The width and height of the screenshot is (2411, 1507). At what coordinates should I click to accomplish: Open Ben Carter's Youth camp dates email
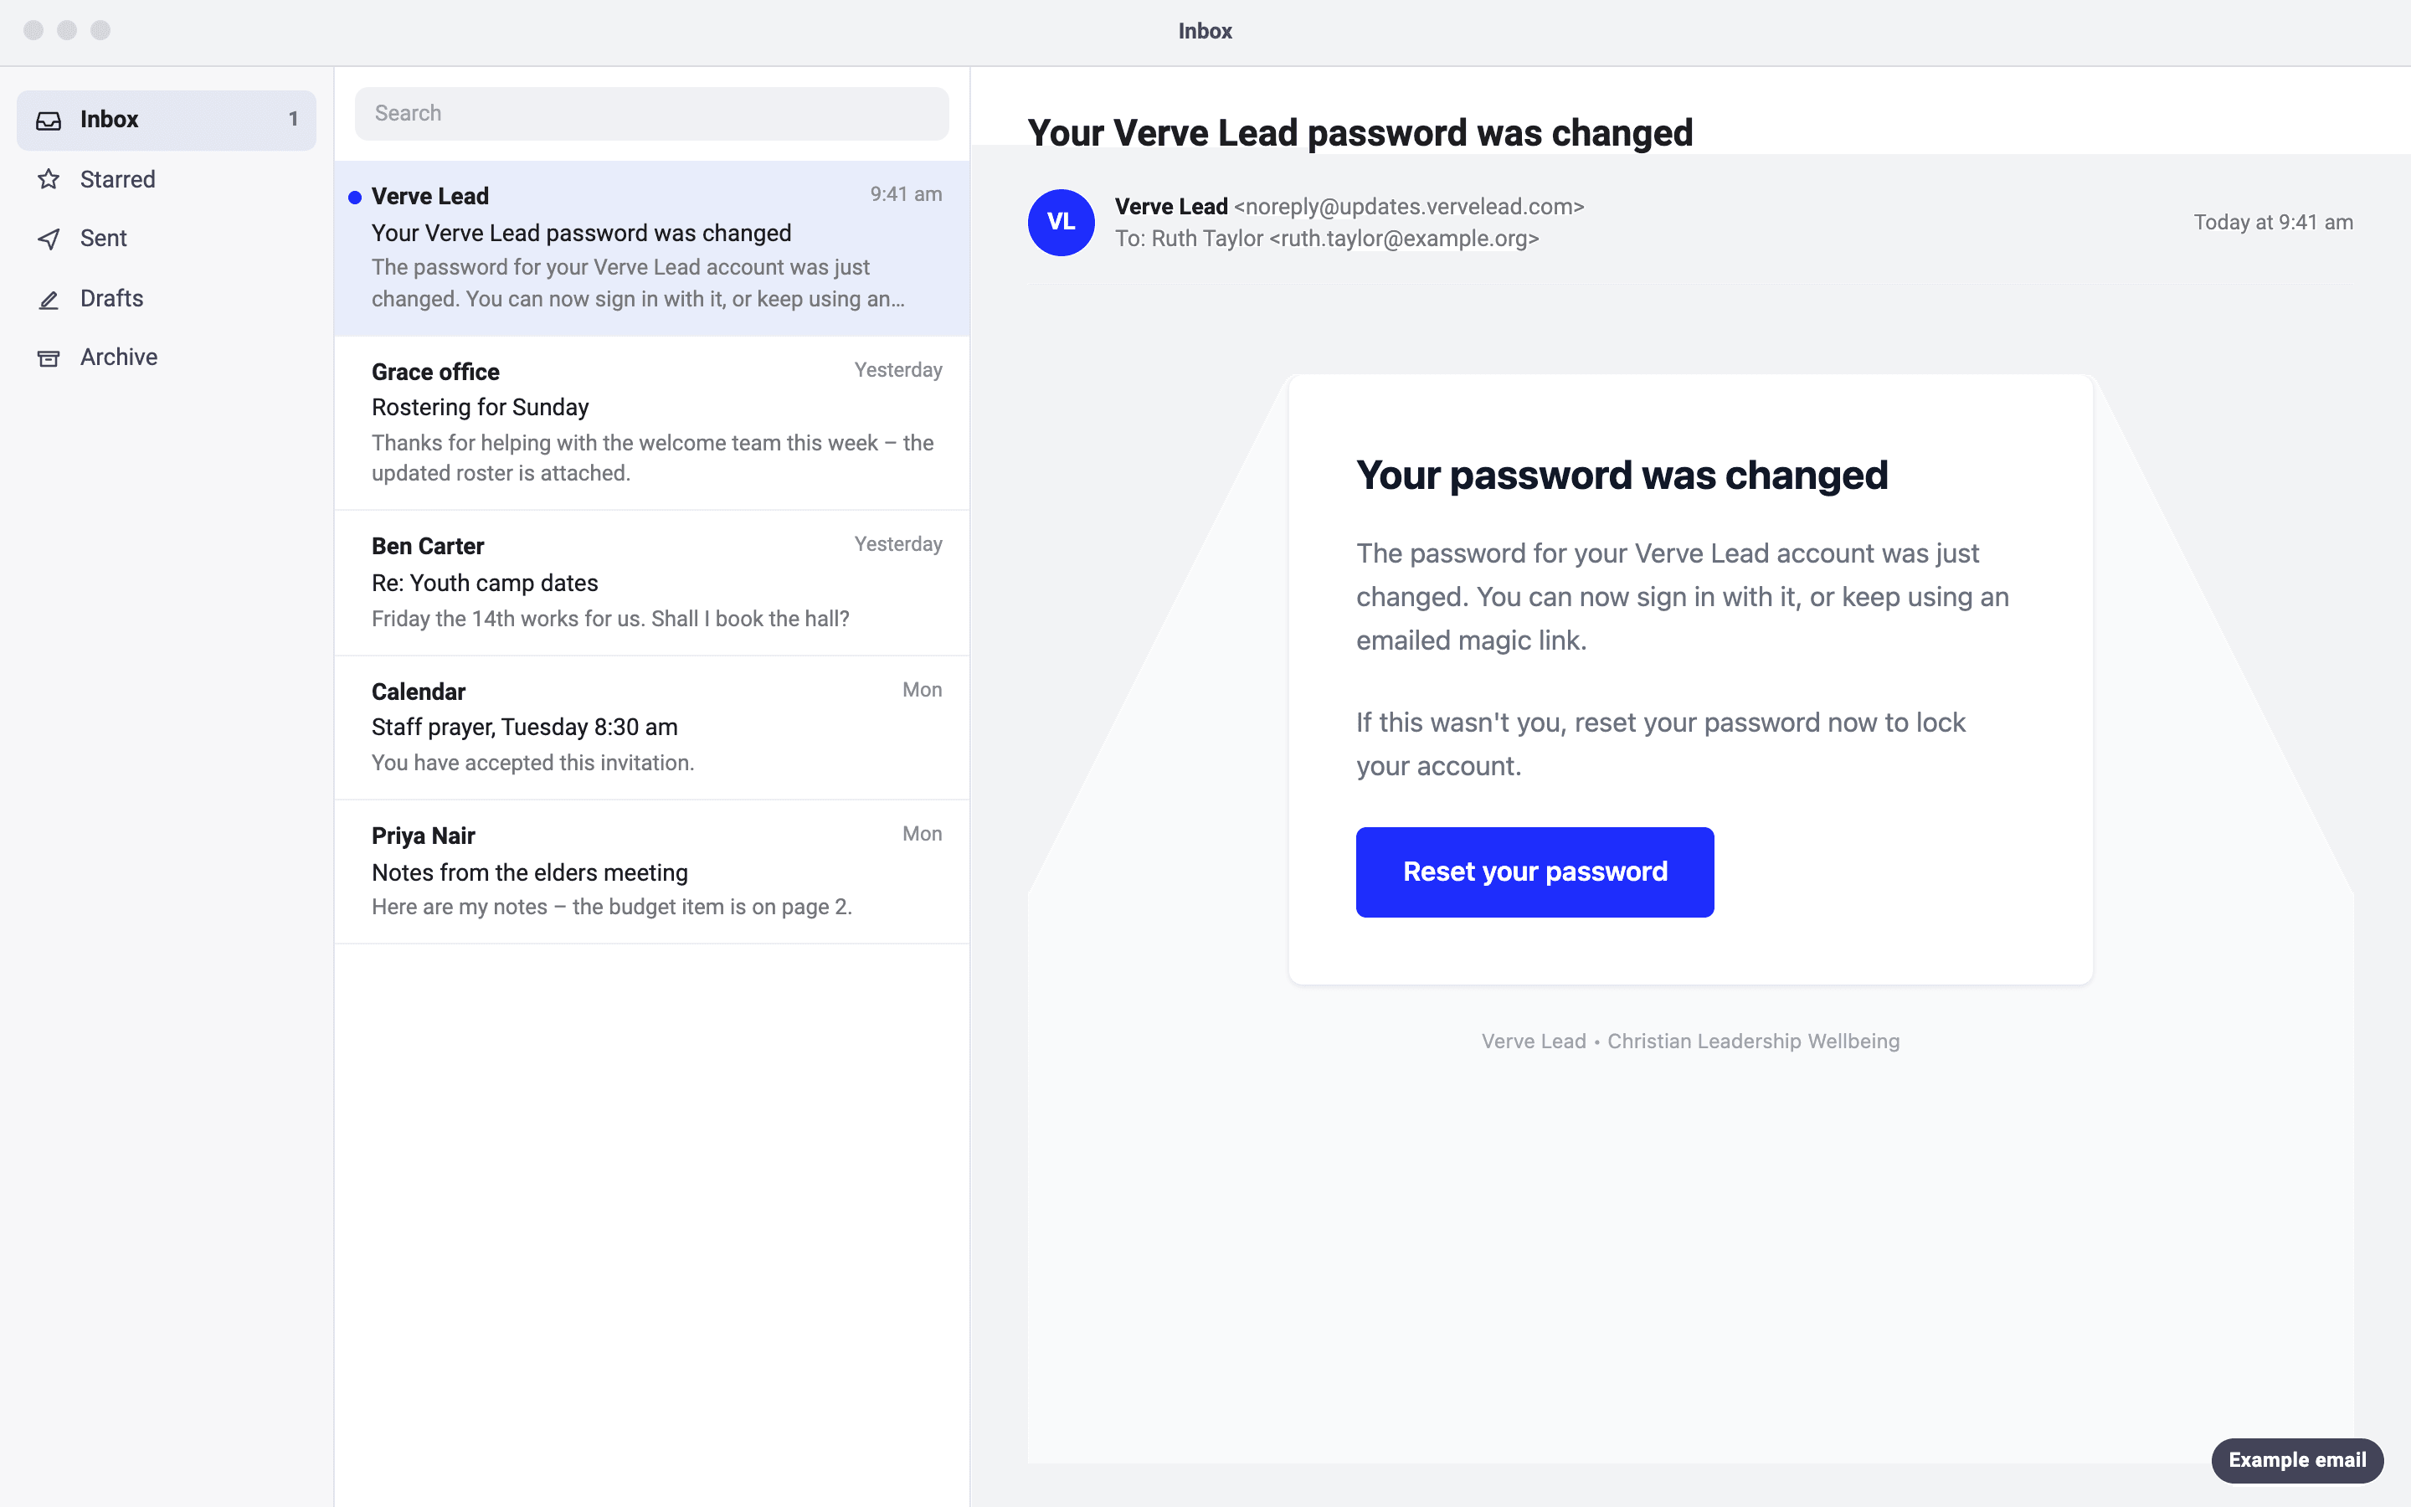pyautogui.click(x=651, y=582)
